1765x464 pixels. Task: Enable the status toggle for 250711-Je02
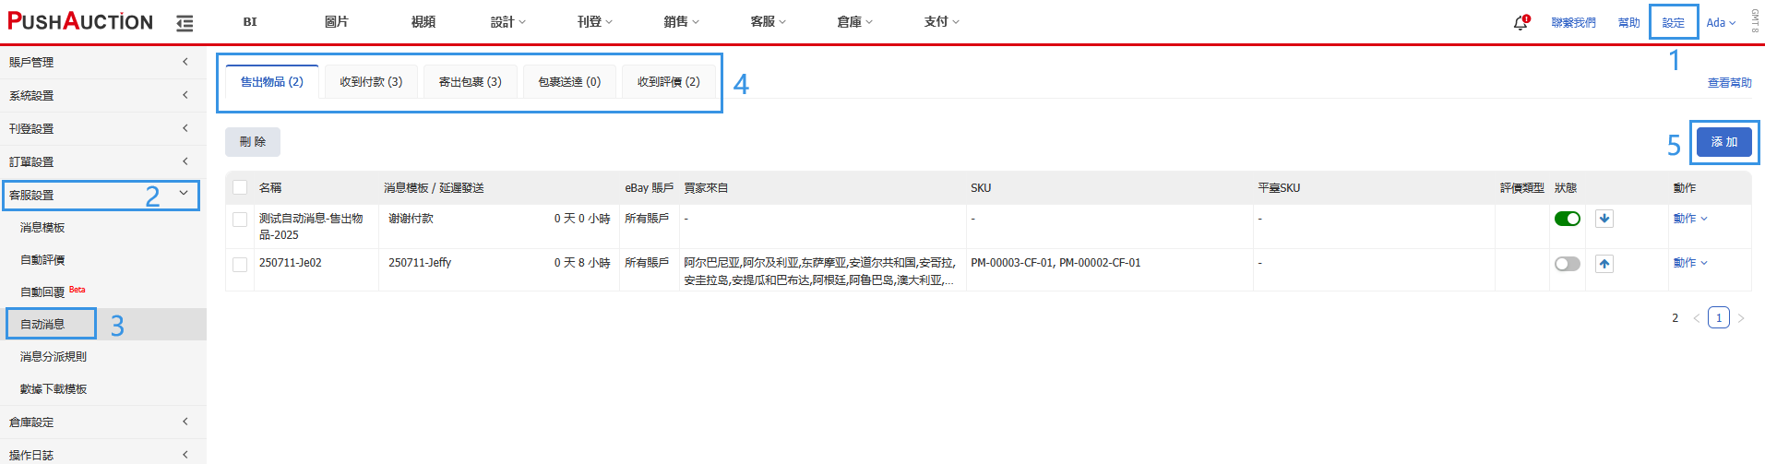[x=1567, y=264]
